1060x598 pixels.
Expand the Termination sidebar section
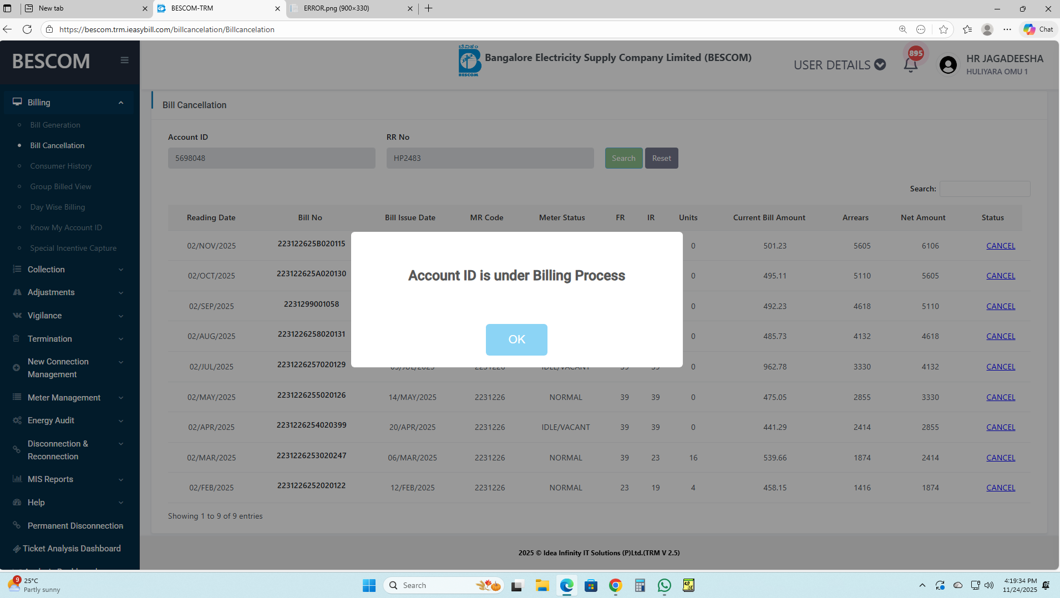[x=69, y=339]
